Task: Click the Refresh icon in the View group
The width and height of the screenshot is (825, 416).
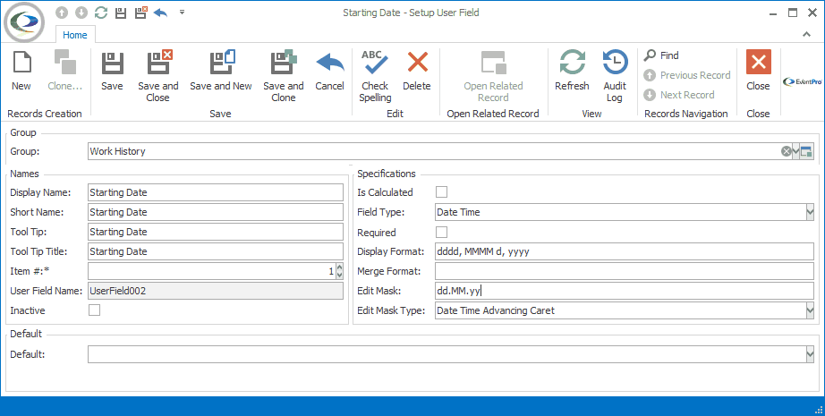Action: click(572, 62)
